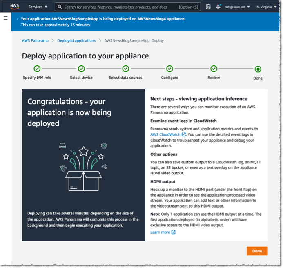This screenshot has height=268, width=283.
Task: Click Review step checkmark
Action: click(x=214, y=69)
